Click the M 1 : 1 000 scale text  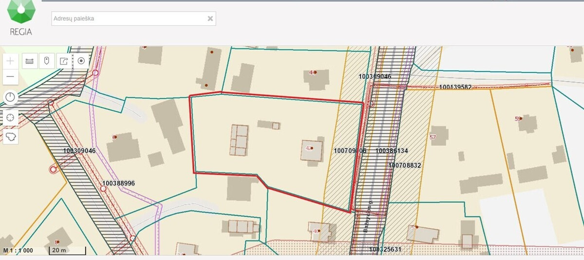[18, 250]
